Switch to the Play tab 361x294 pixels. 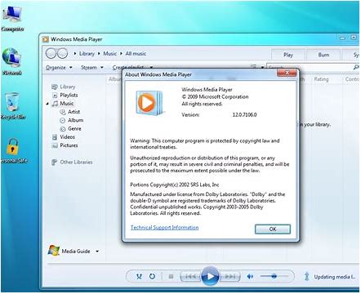coord(288,55)
